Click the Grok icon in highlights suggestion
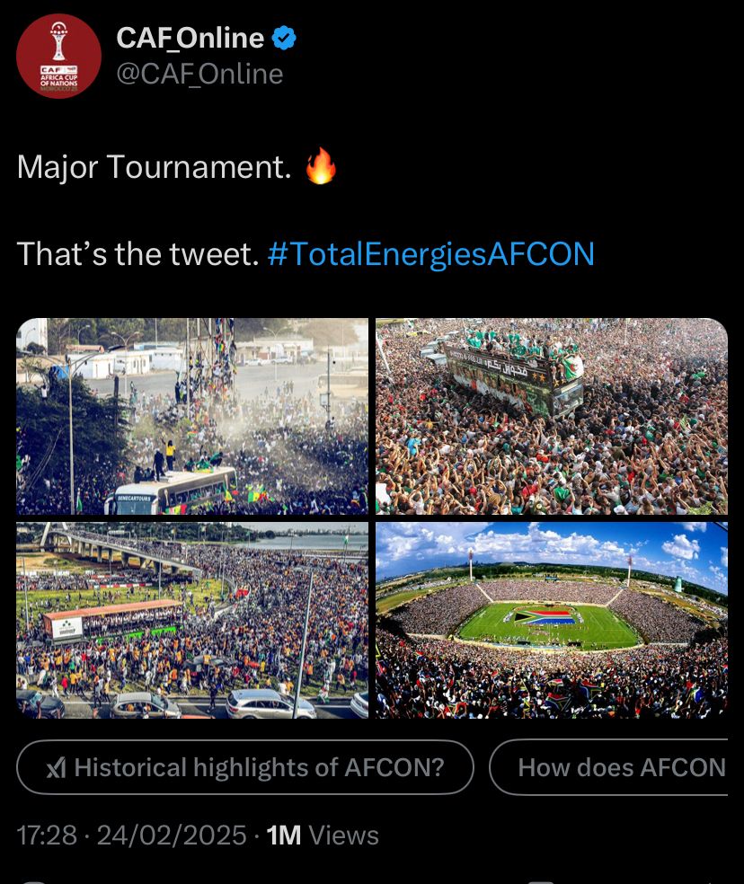Viewport: 744px width, 884px height. point(55,768)
